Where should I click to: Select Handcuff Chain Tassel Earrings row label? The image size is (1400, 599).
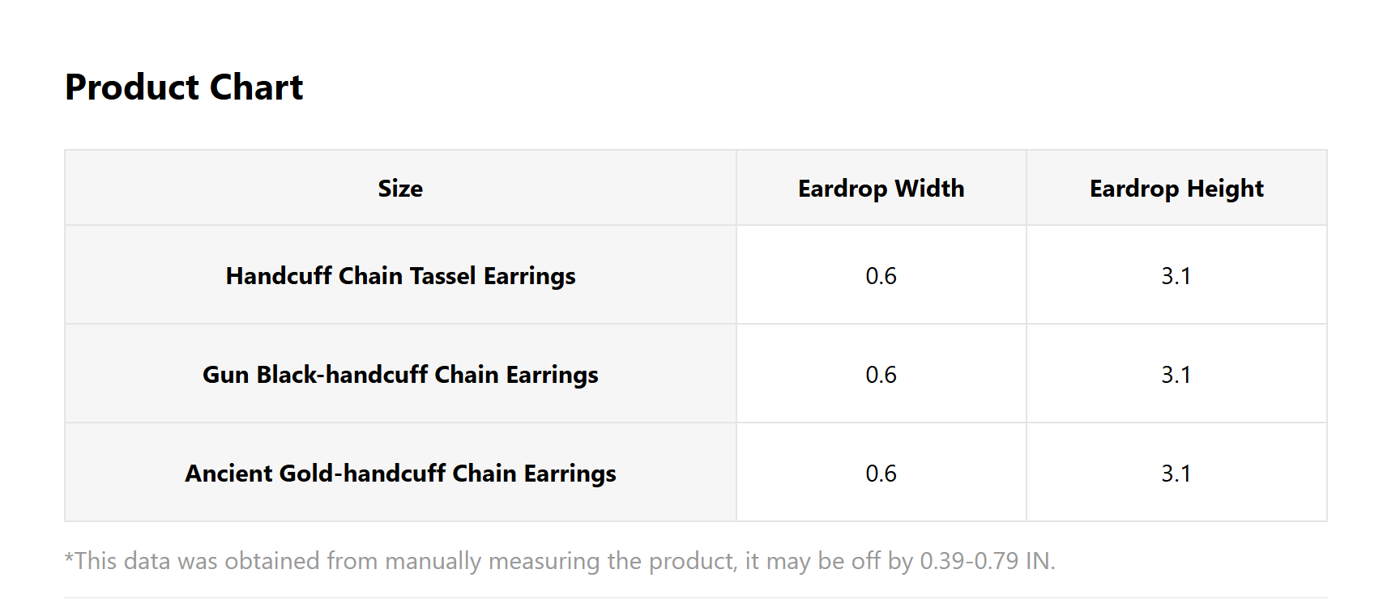(x=400, y=276)
